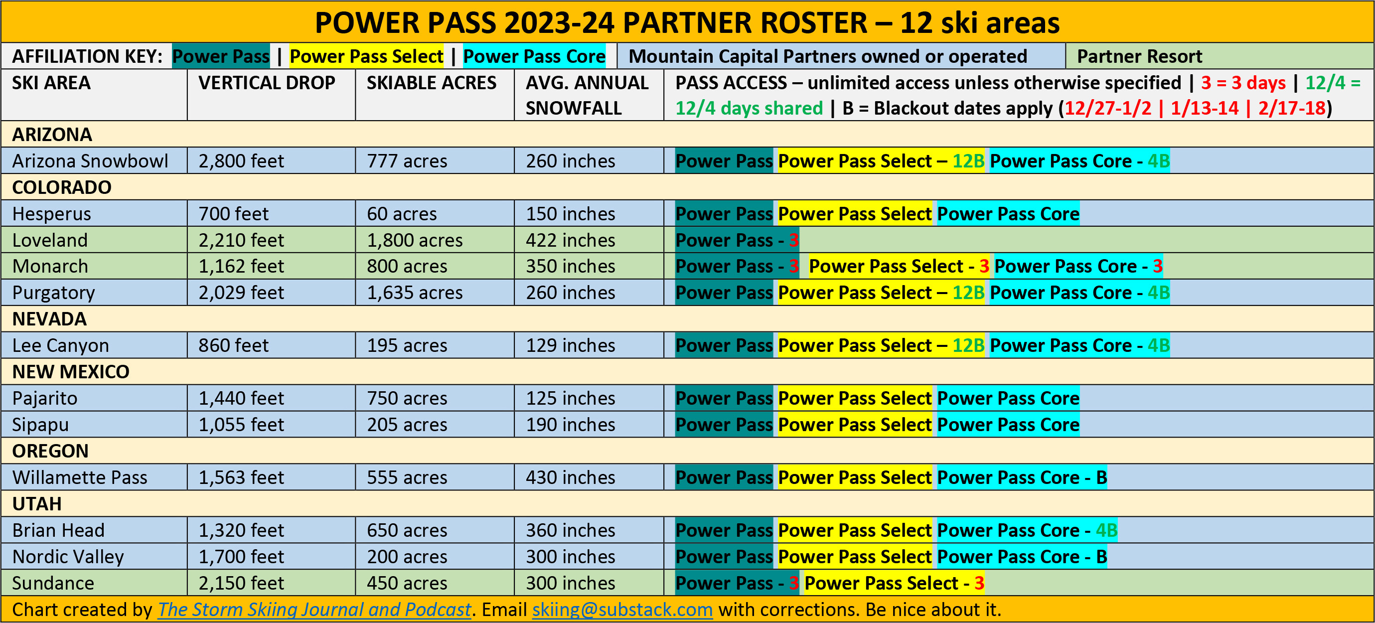This screenshot has width=1375, height=623.
Task: Open The Storm Skiing Journal and Podcast link
Action: [314, 609]
